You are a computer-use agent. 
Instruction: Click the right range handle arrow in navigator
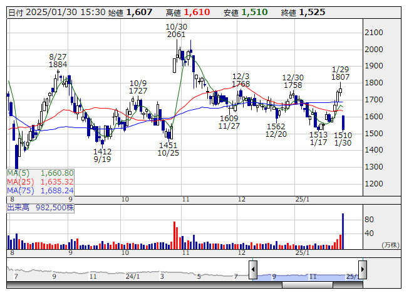363,269
